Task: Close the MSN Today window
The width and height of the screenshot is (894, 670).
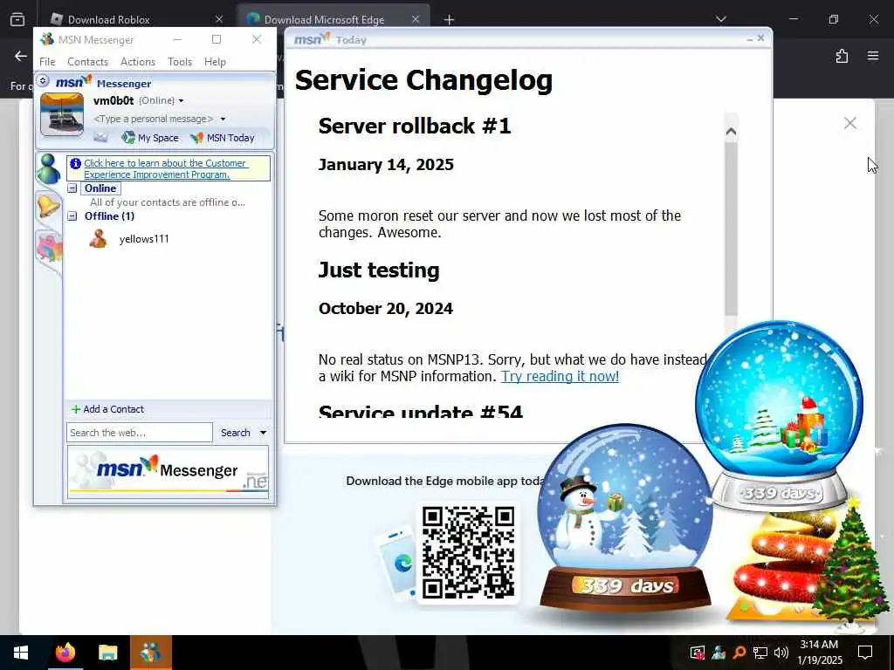Action: click(x=760, y=38)
